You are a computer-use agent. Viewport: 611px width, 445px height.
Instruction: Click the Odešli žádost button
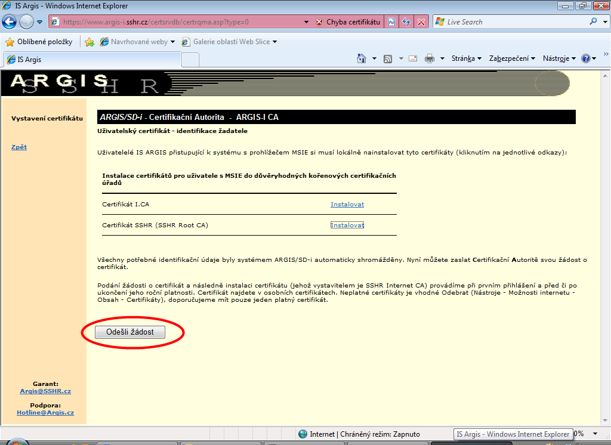130,332
